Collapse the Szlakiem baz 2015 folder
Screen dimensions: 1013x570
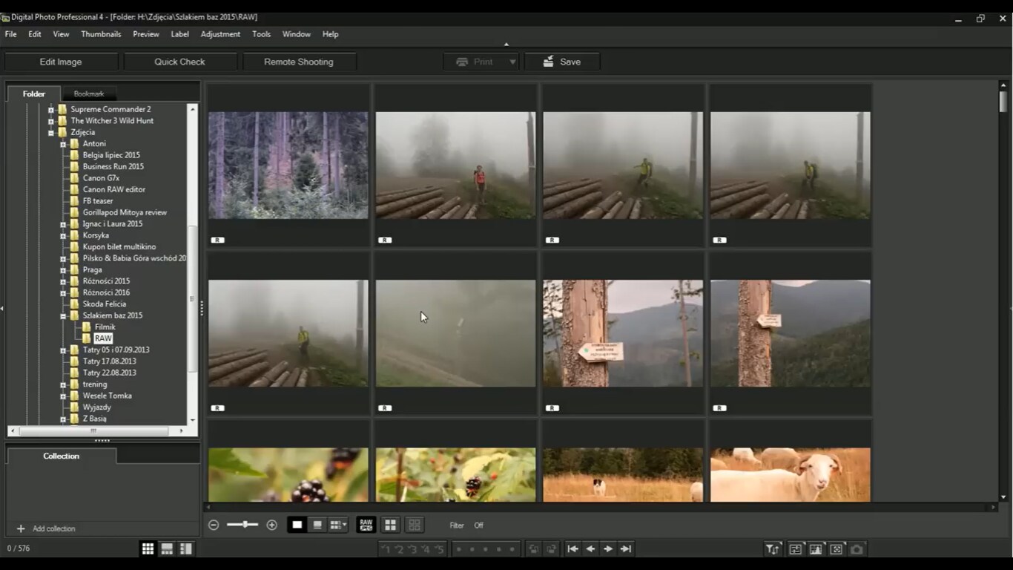pos(63,315)
